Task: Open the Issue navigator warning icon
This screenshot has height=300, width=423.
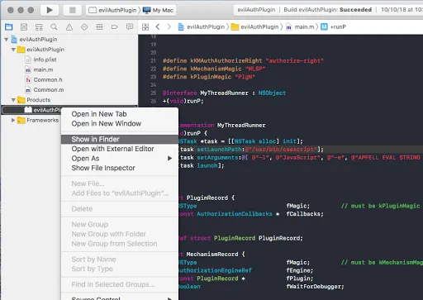Action: click(x=69, y=27)
